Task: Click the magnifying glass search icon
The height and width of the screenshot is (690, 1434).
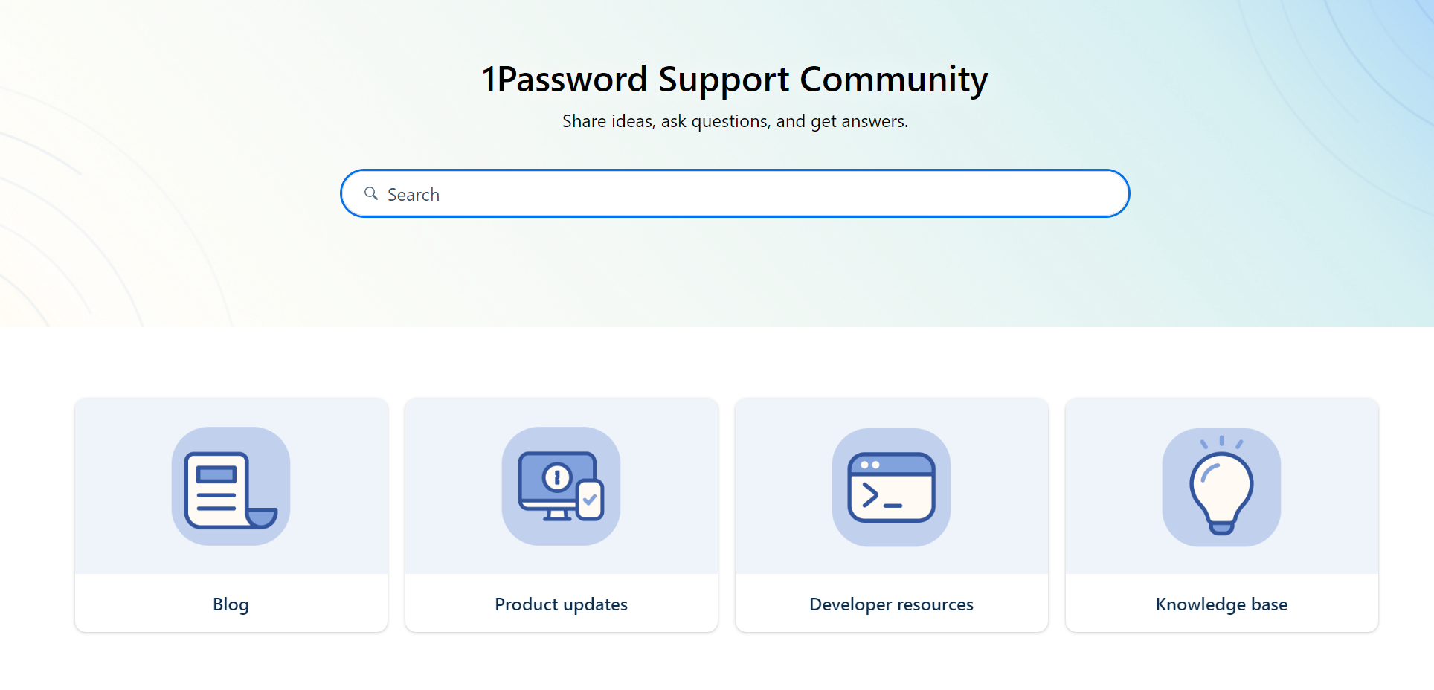Action: pos(371,193)
